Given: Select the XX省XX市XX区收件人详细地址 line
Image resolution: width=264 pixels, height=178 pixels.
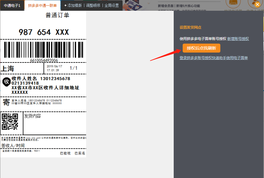Looking at the screenshot, I should (x=45, y=88).
